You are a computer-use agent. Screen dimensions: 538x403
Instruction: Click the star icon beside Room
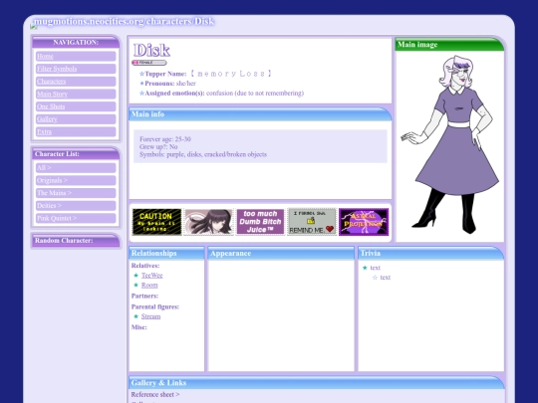point(135,285)
